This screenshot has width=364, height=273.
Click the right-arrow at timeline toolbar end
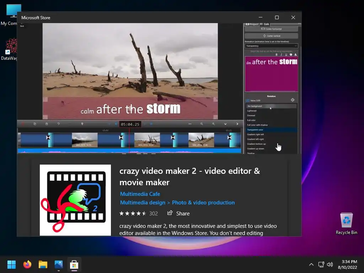click(237, 124)
